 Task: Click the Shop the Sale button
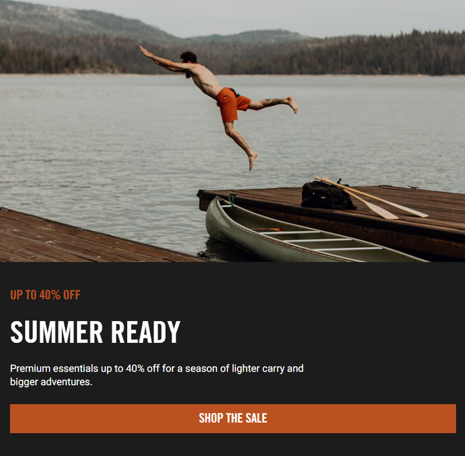pos(233,418)
